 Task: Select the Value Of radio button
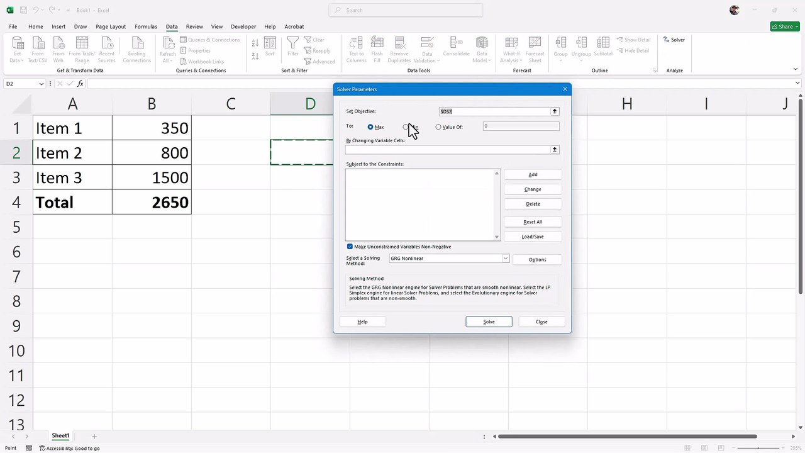click(x=438, y=127)
